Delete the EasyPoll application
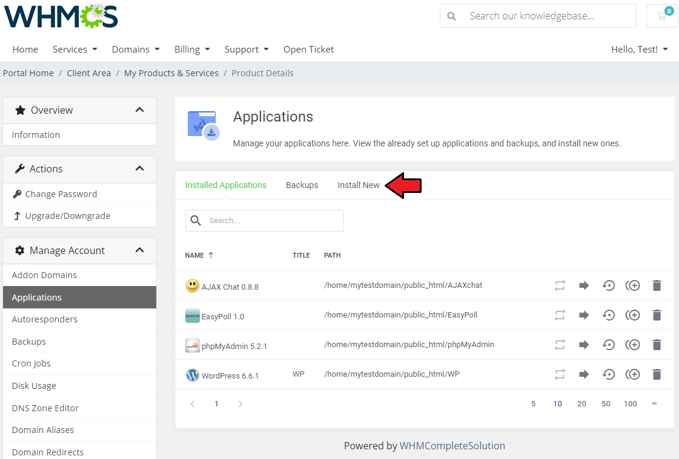 click(657, 315)
